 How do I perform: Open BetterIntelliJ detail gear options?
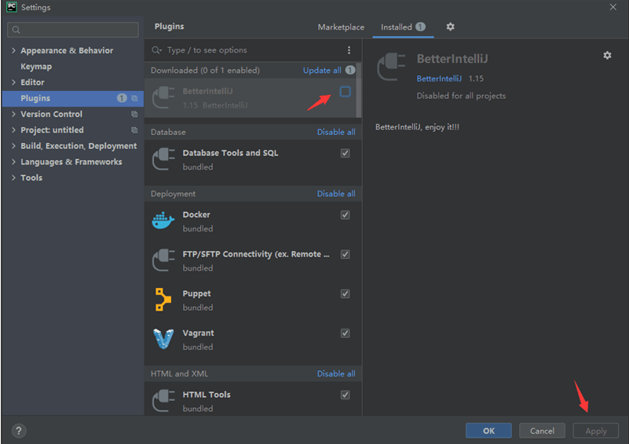click(606, 56)
